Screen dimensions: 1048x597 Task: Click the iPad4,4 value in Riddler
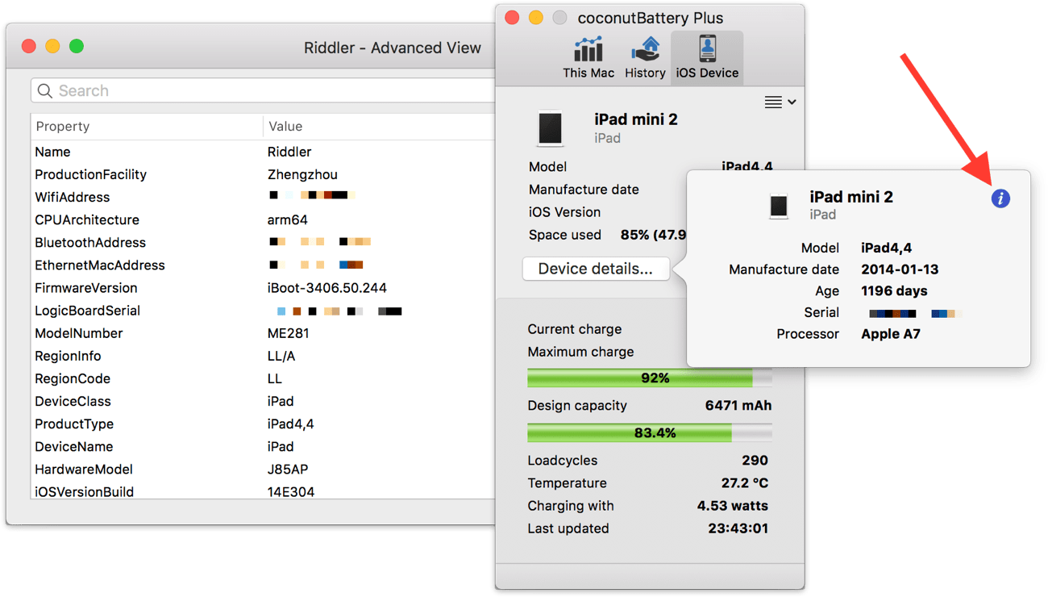(291, 424)
